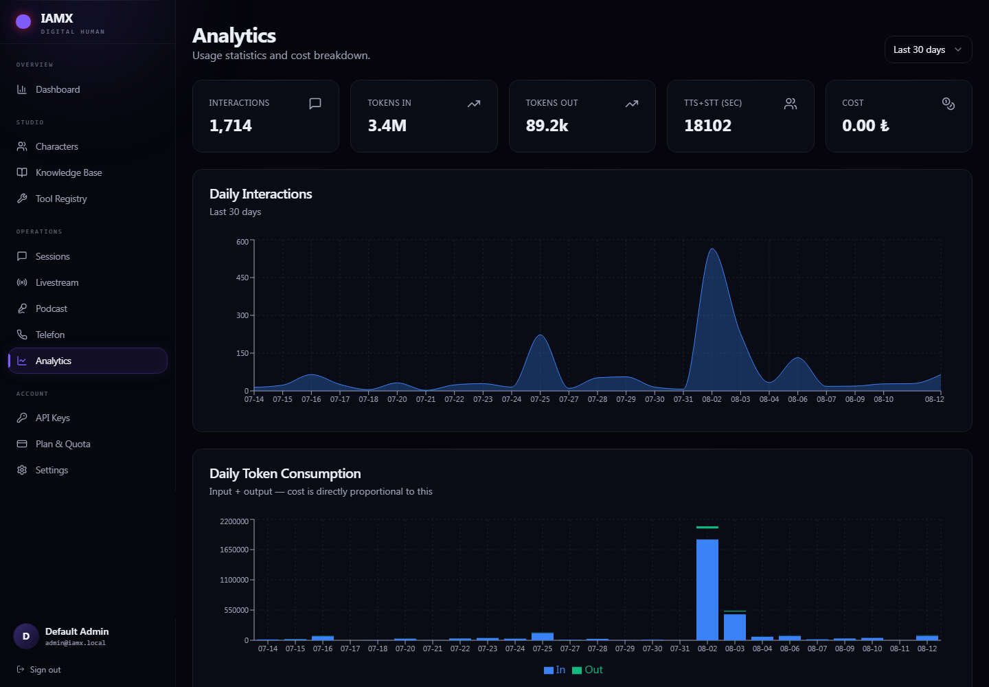Click the 08-12 token bar
Viewport: 989px width, 687px height.
pos(927,638)
